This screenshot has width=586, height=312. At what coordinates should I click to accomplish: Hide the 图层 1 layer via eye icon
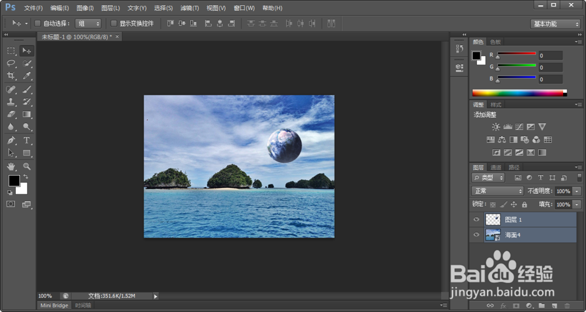coord(476,220)
